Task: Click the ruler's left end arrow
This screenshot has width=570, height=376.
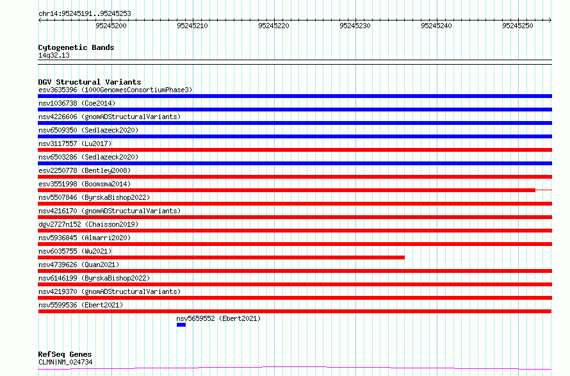Action: pos(40,20)
